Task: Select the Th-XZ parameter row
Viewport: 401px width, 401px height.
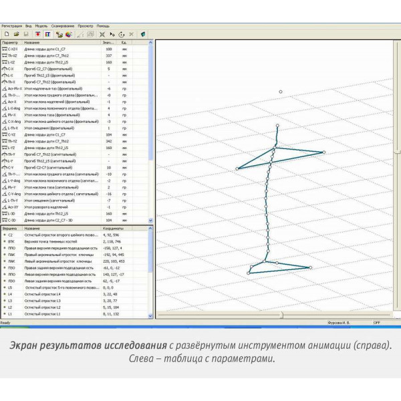Action: coord(75,55)
